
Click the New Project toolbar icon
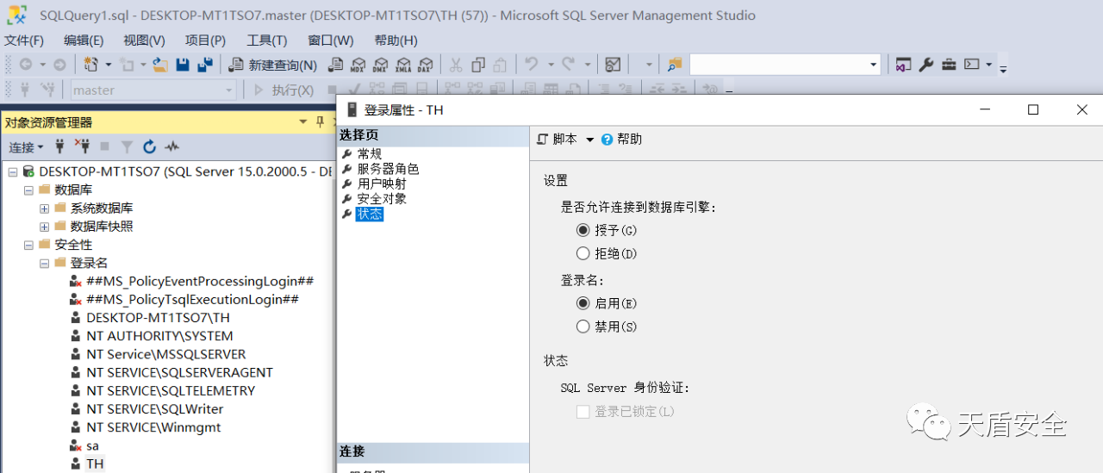(x=91, y=65)
